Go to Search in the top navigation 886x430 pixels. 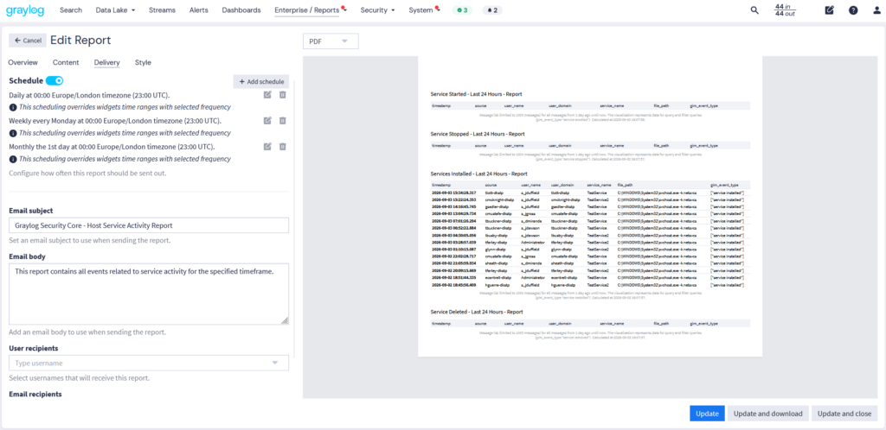71,10
